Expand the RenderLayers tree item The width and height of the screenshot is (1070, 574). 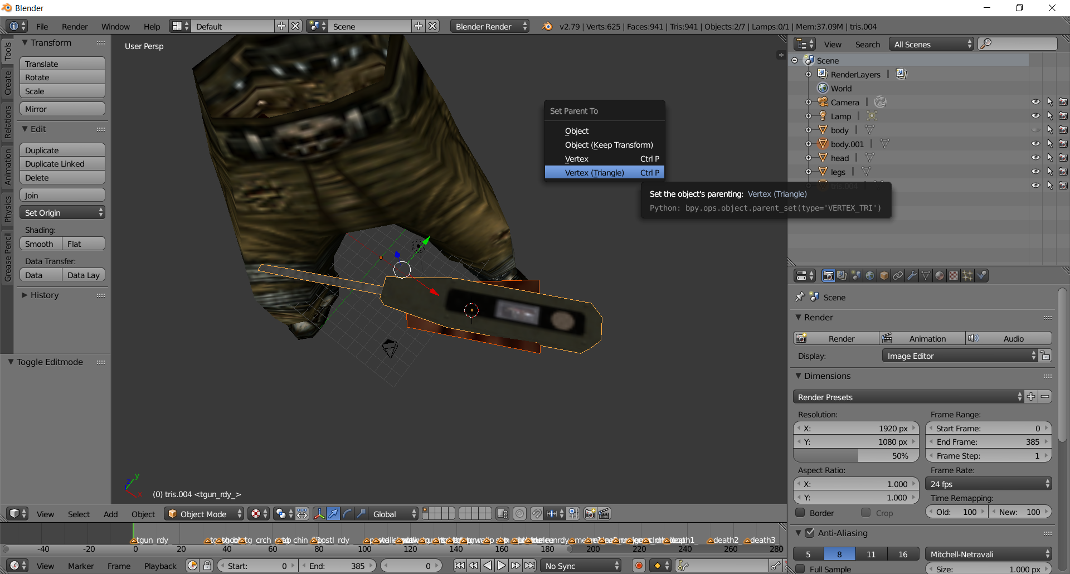(809, 74)
